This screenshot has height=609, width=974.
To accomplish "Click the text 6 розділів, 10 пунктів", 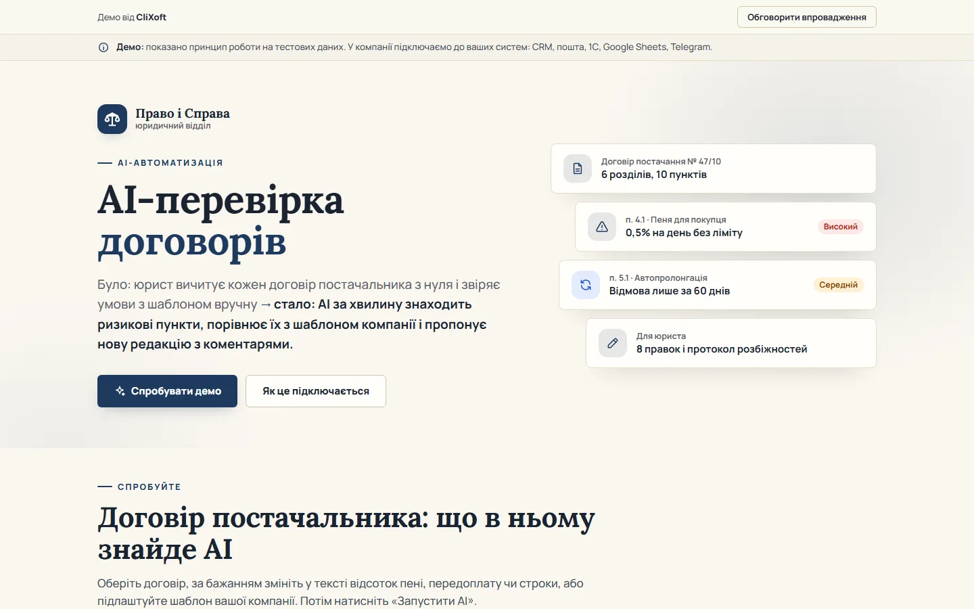I will pyautogui.click(x=654, y=175).
